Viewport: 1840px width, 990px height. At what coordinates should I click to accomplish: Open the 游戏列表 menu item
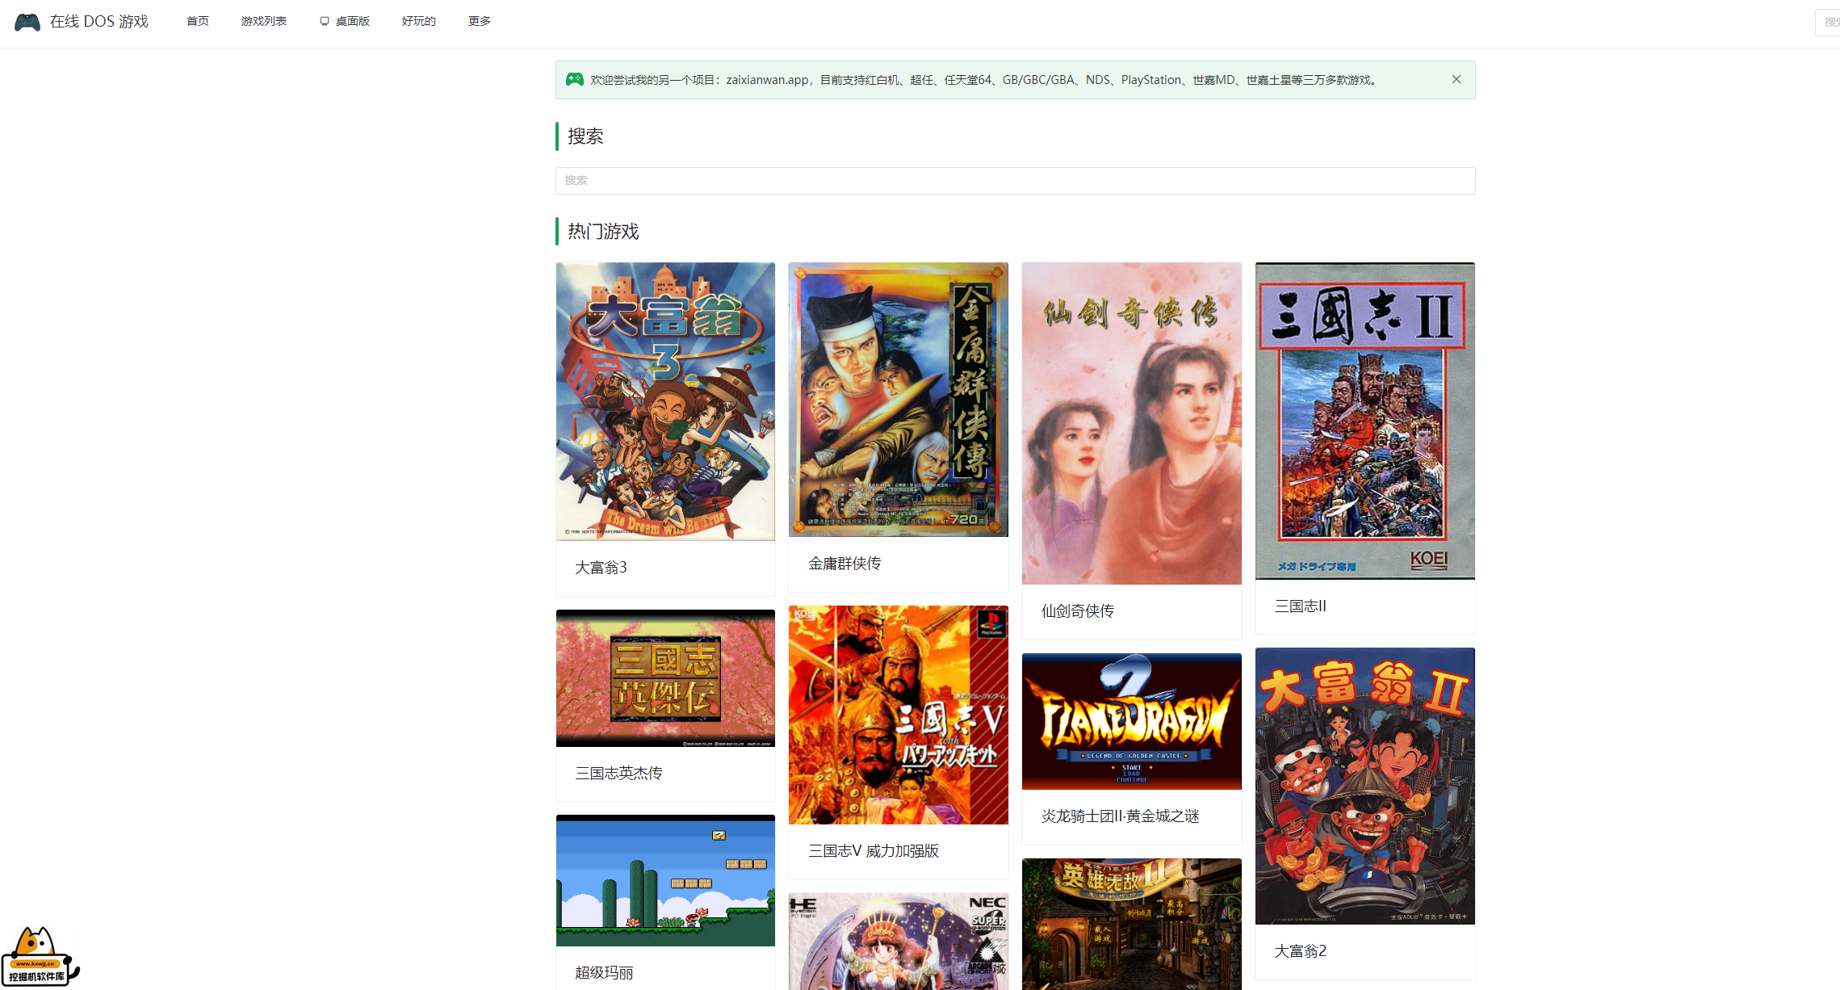tap(263, 21)
